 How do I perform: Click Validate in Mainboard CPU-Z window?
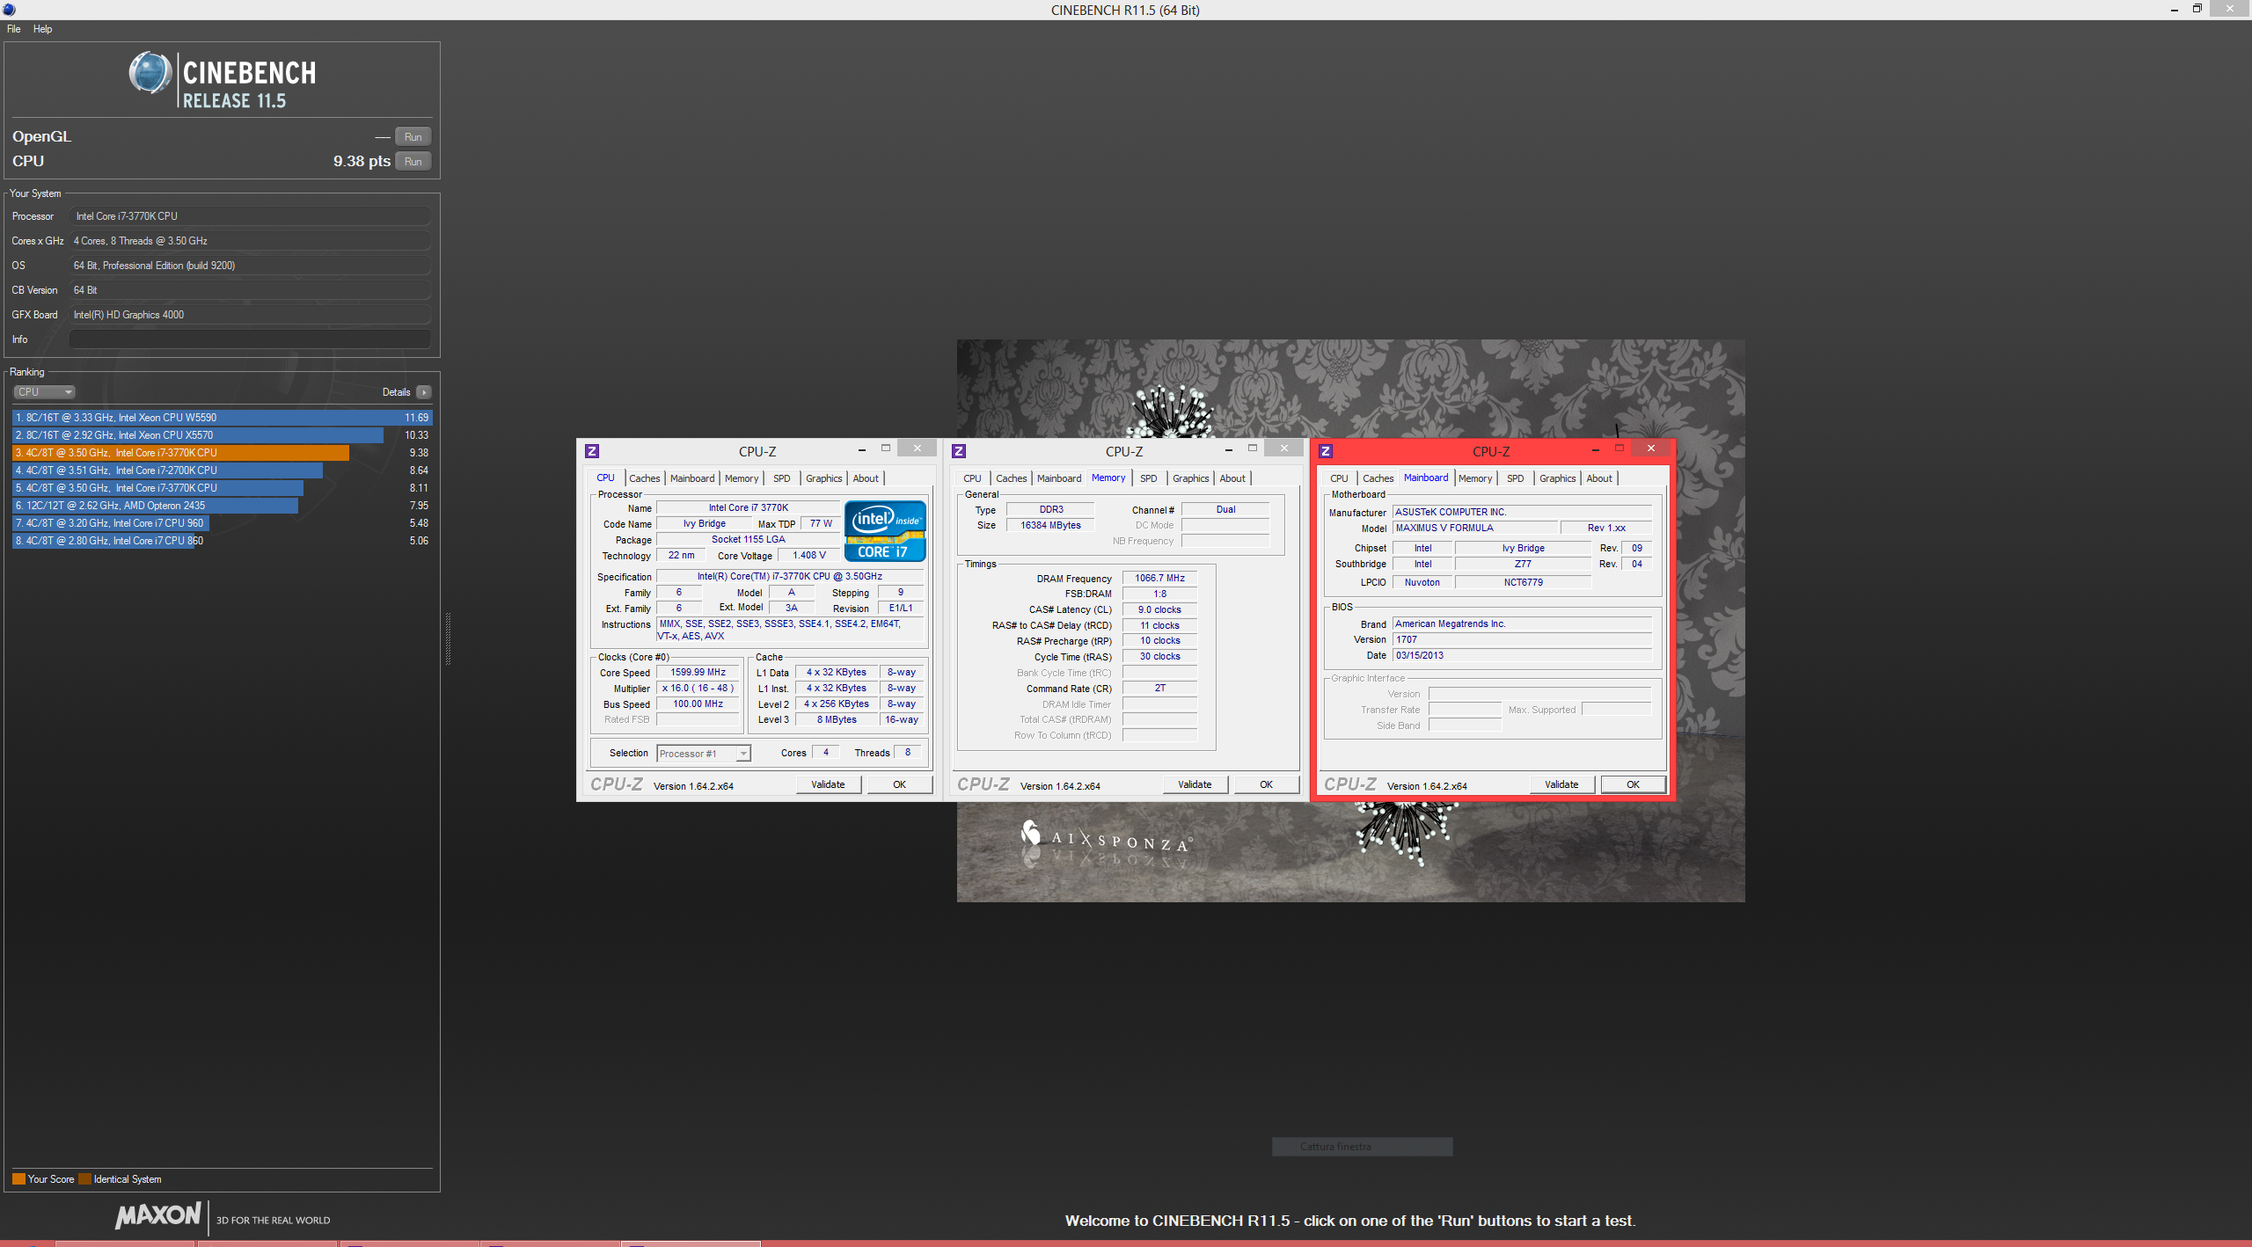1562,784
